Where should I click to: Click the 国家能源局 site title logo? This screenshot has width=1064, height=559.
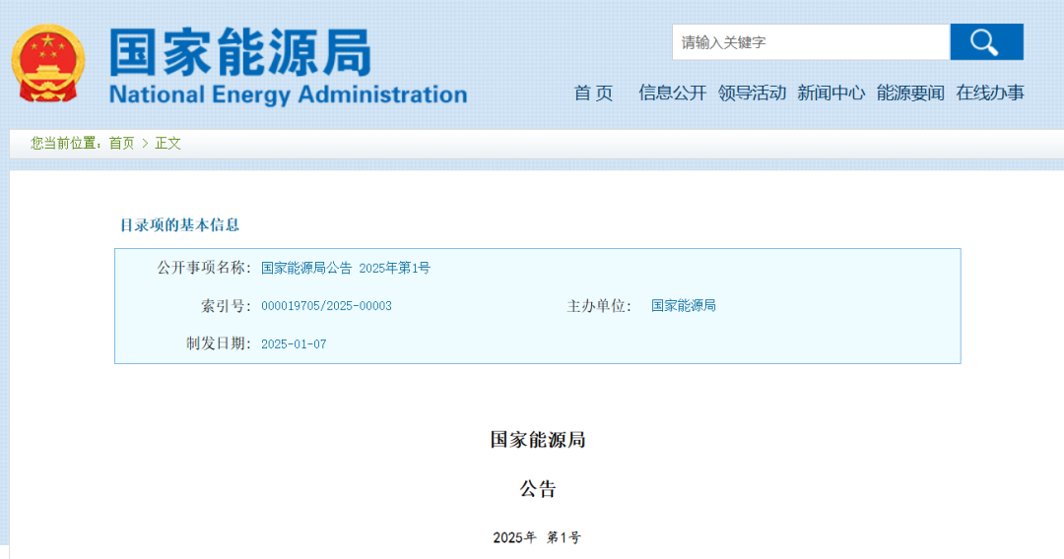click(x=239, y=51)
